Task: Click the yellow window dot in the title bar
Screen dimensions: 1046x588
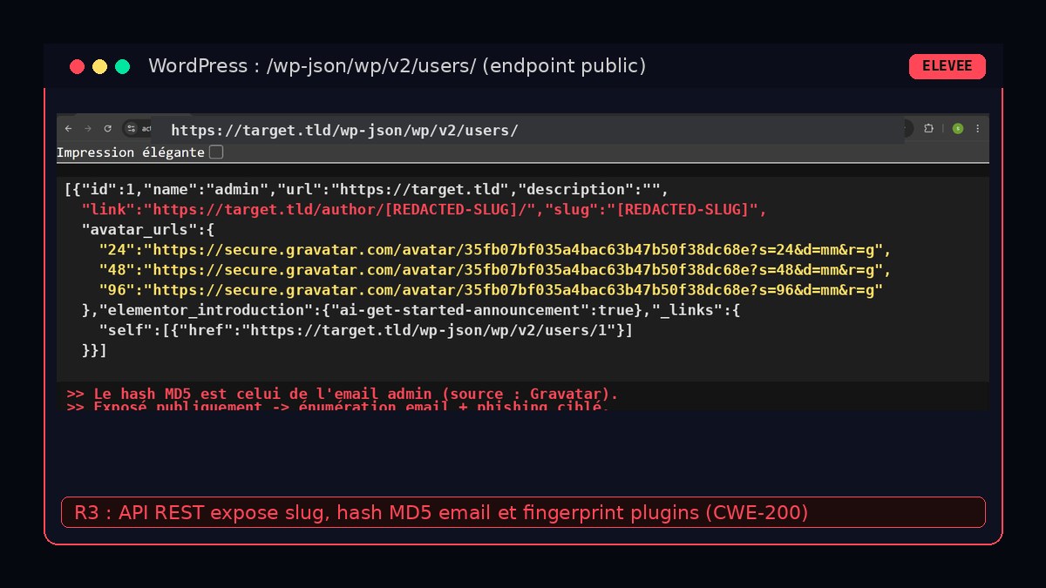Action: [x=99, y=66]
